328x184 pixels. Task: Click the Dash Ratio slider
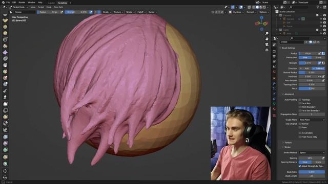(x=312, y=172)
